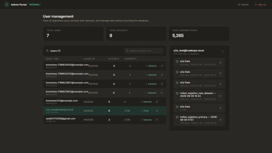This screenshot has height=153, width=272.
Task: Expand Datasets for brandnew_1788623807@example.com
Action: [x=151, y=84]
